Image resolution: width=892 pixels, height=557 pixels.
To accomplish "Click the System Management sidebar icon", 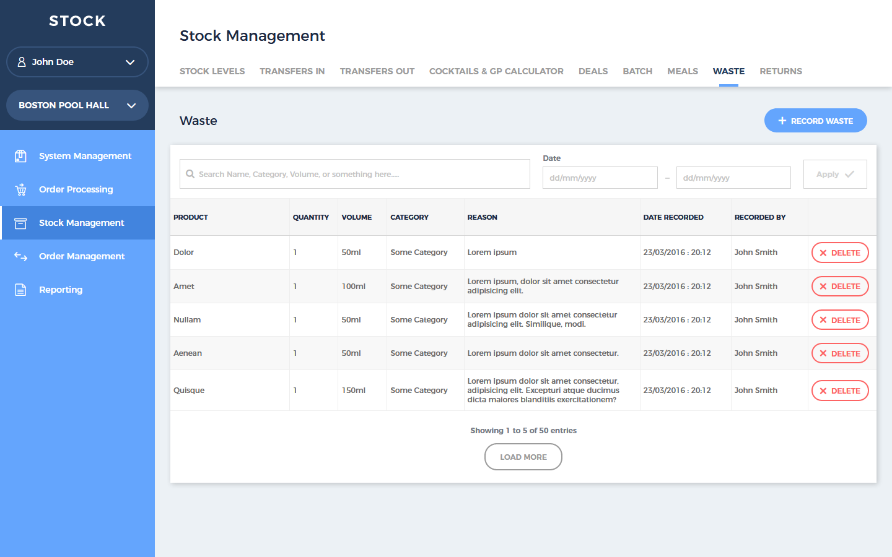I will [20, 156].
